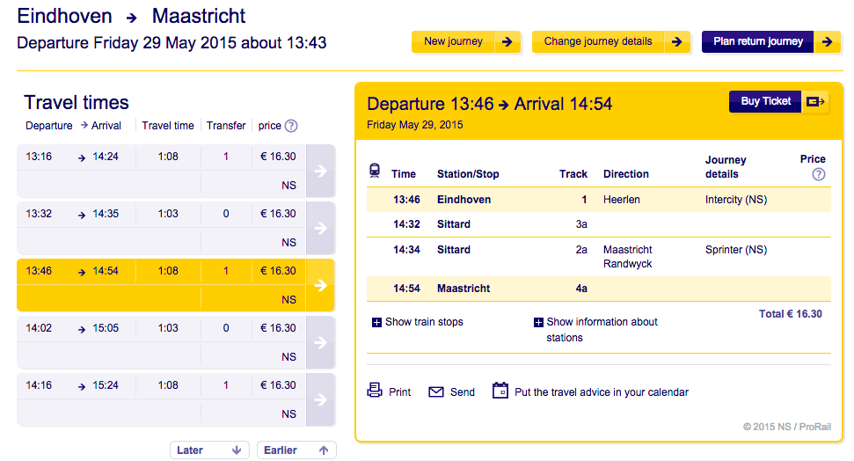Click the printer icon next to Print

[x=375, y=391]
